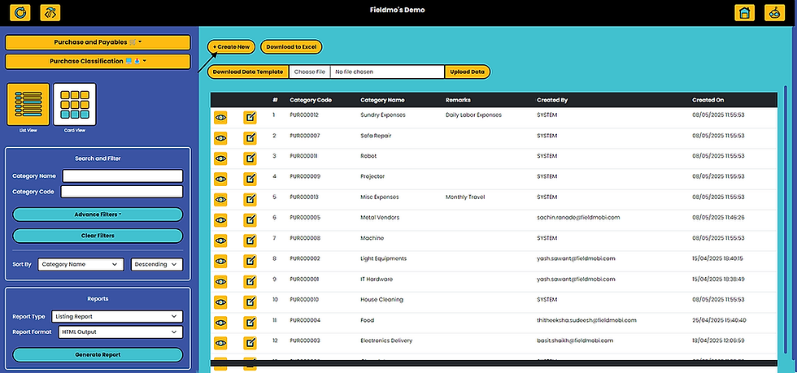Click the Category Code search field
The height and width of the screenshot is (373, 797).
coord(121,192)
